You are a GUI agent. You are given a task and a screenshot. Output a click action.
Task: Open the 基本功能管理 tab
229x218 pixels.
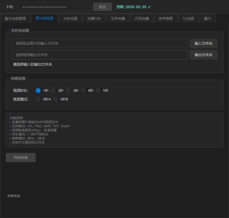point(15,19)
